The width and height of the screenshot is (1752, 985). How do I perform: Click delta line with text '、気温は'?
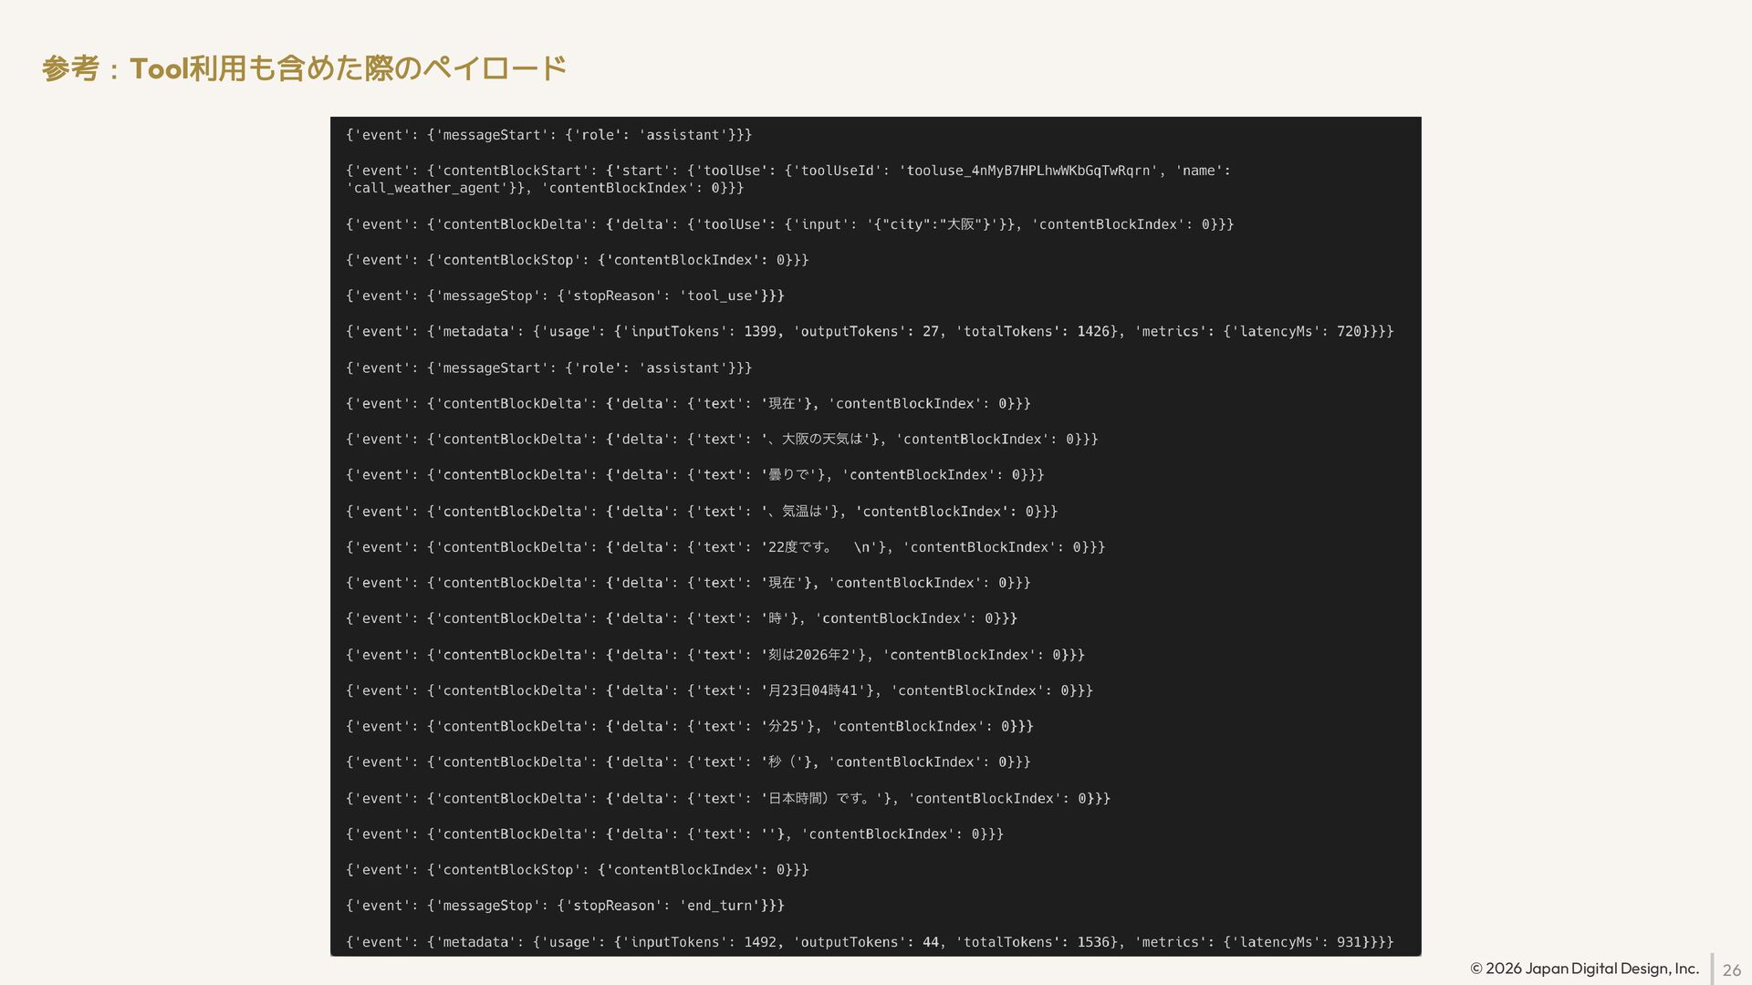701,512
